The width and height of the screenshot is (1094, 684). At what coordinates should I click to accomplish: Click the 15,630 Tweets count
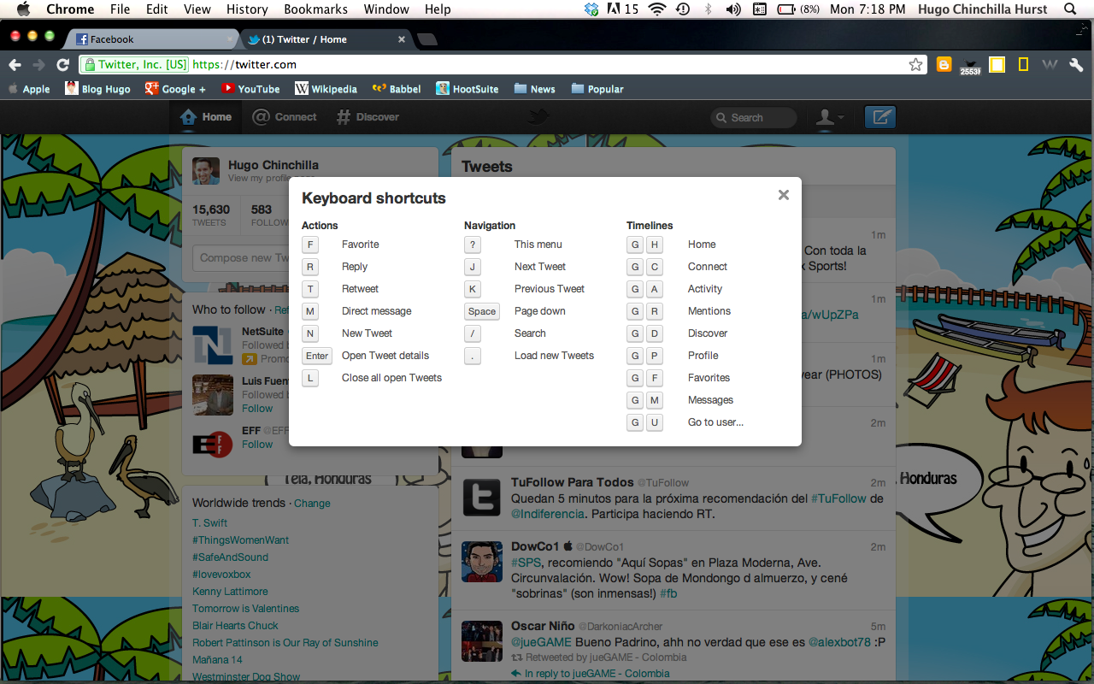point(210,214)
